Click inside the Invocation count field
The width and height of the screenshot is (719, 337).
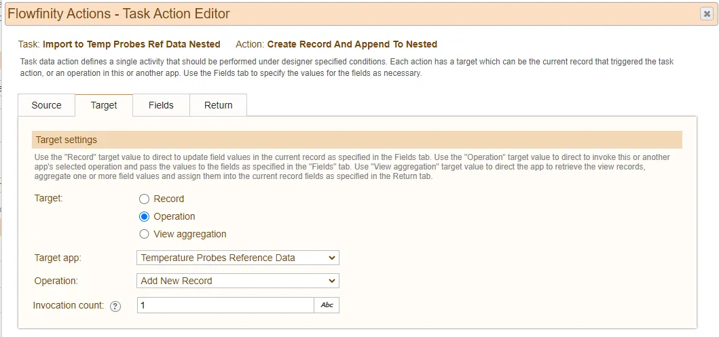(x=225, y=305)
